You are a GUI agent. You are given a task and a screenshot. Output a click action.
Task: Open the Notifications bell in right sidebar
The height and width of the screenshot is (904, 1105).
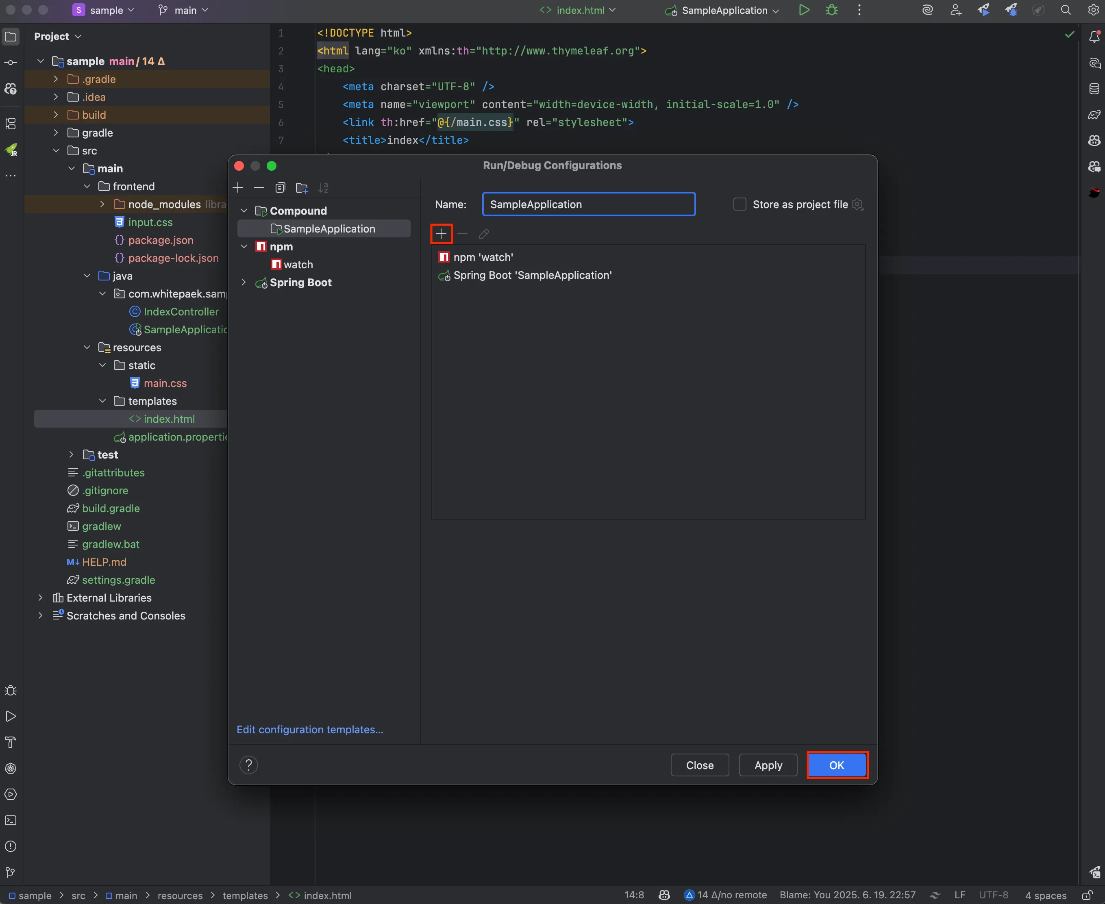pyautogui.click(x=1094, y=36)
